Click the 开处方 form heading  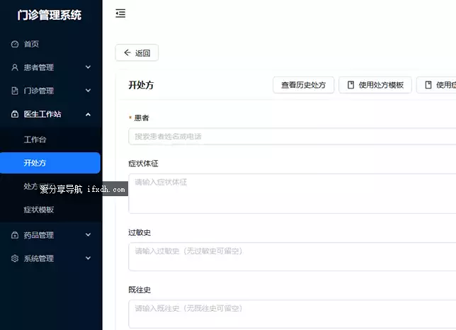coord(141,85)
